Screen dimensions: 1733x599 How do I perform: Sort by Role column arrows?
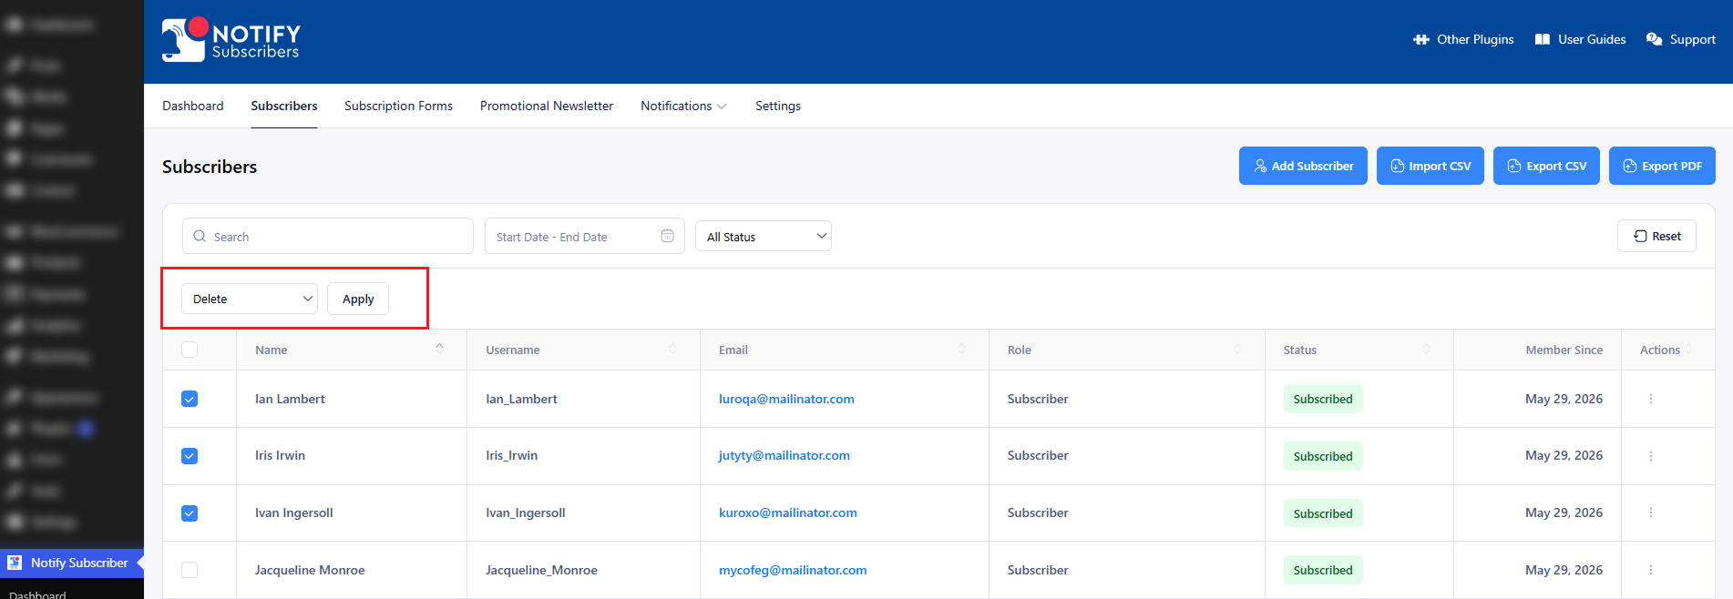point(1238,350)
